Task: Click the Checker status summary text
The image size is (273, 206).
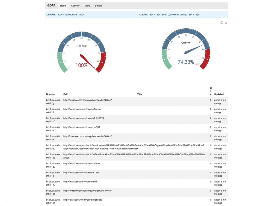Action: [x=66, y=15]
